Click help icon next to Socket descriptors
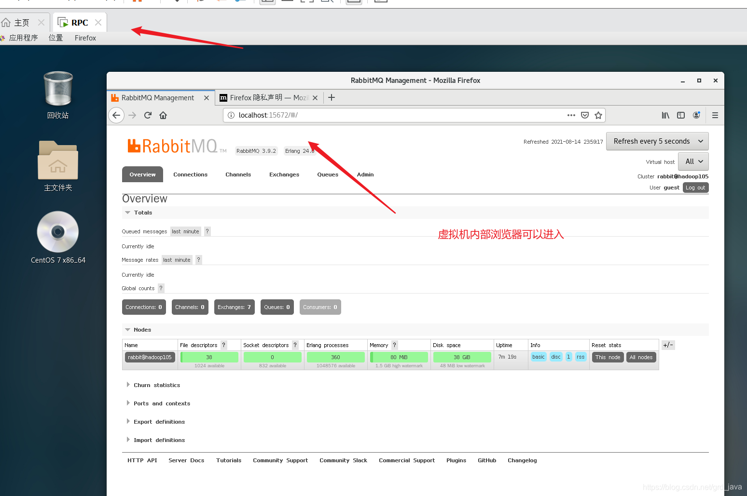The height and width of the screenshot is (496, 747). (295, 345)
